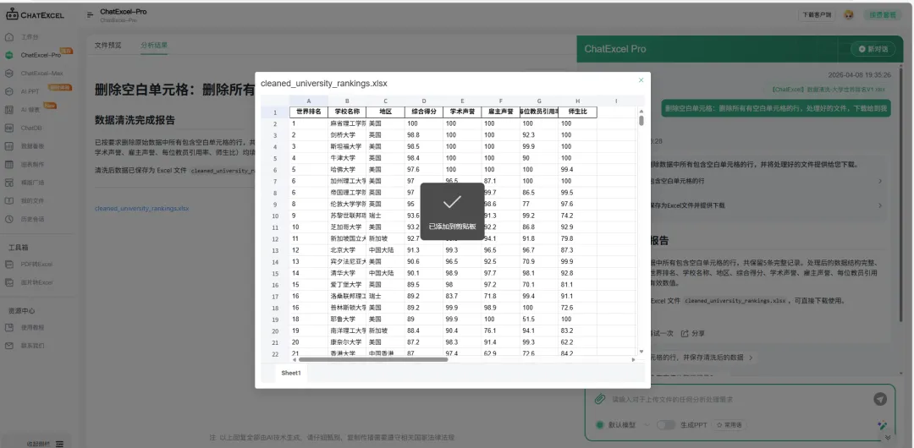This screenshot has width=914, height=448.
Task: Select the Sheet1 tab in the preview
Action: tap(291, 373)
